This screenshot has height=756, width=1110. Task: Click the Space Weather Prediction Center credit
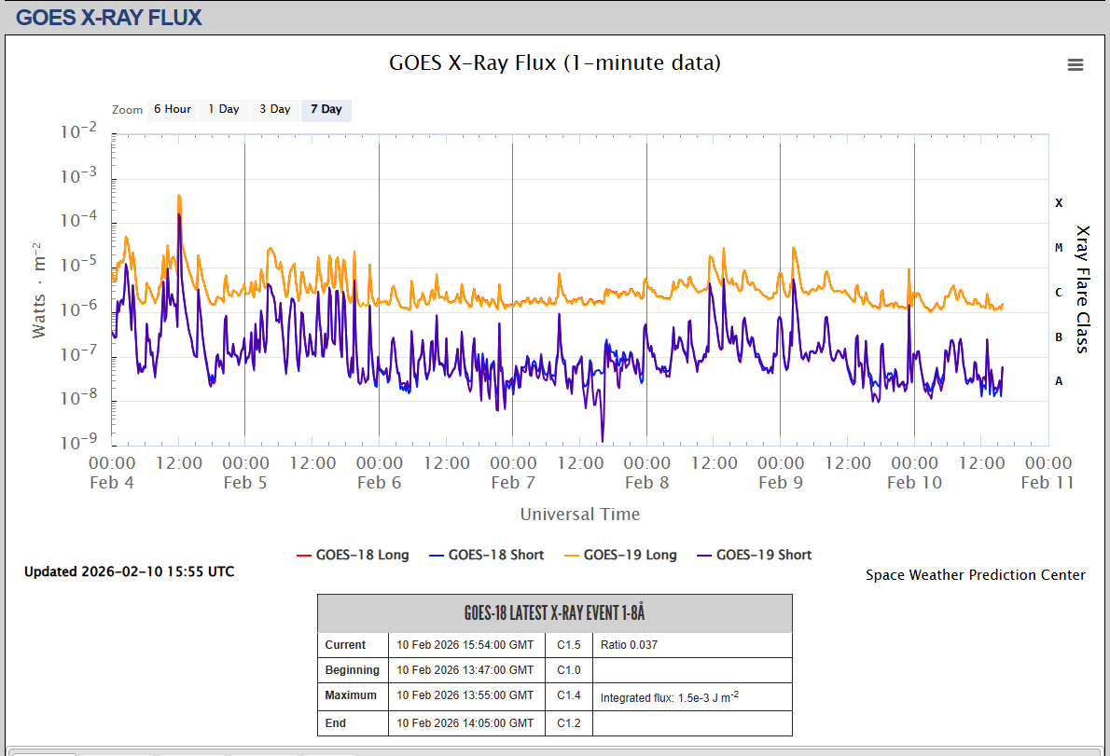(x=975, y=575)
